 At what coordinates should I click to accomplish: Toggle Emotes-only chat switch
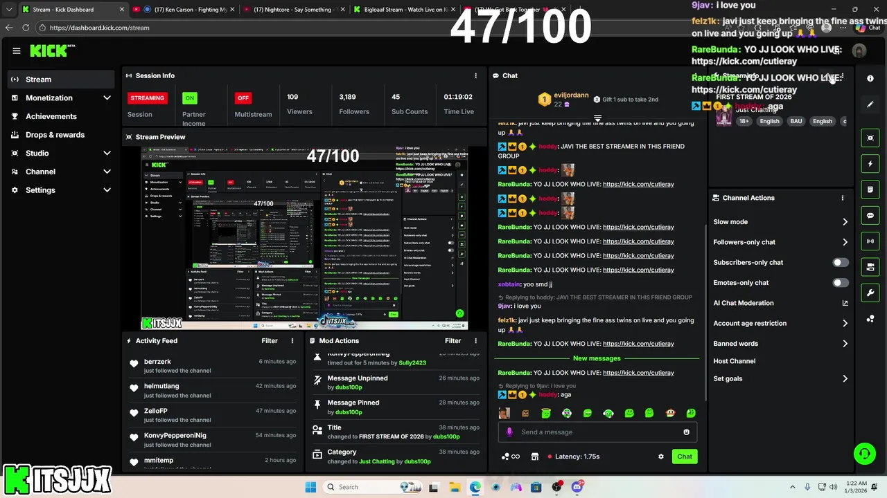(x=841, y=283)
